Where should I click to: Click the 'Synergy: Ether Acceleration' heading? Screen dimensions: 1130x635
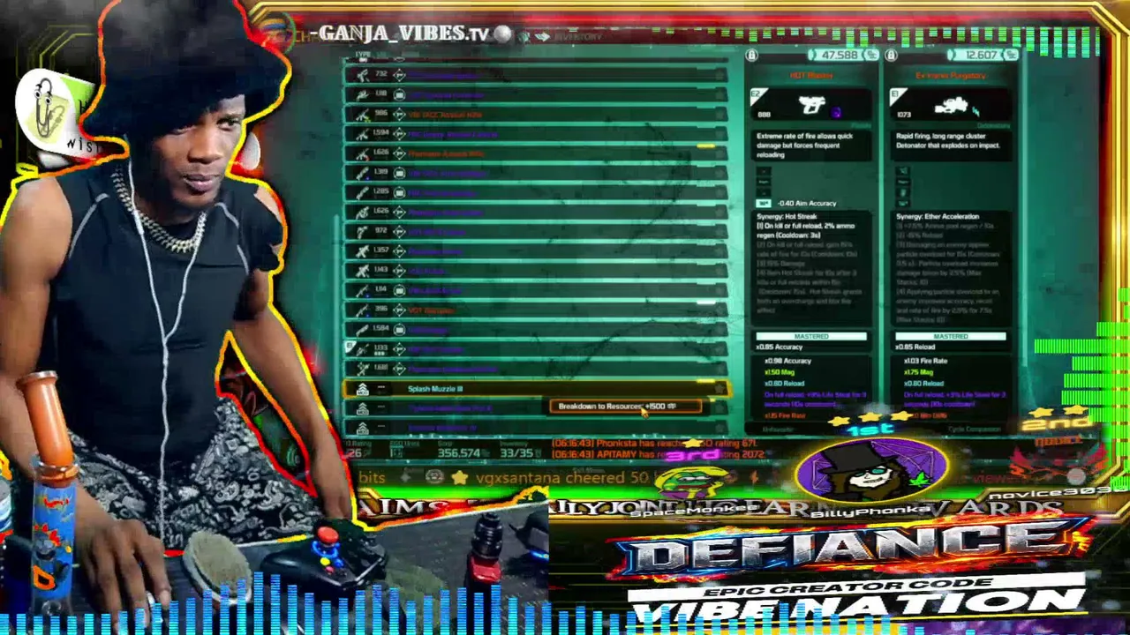pos(938,217)
